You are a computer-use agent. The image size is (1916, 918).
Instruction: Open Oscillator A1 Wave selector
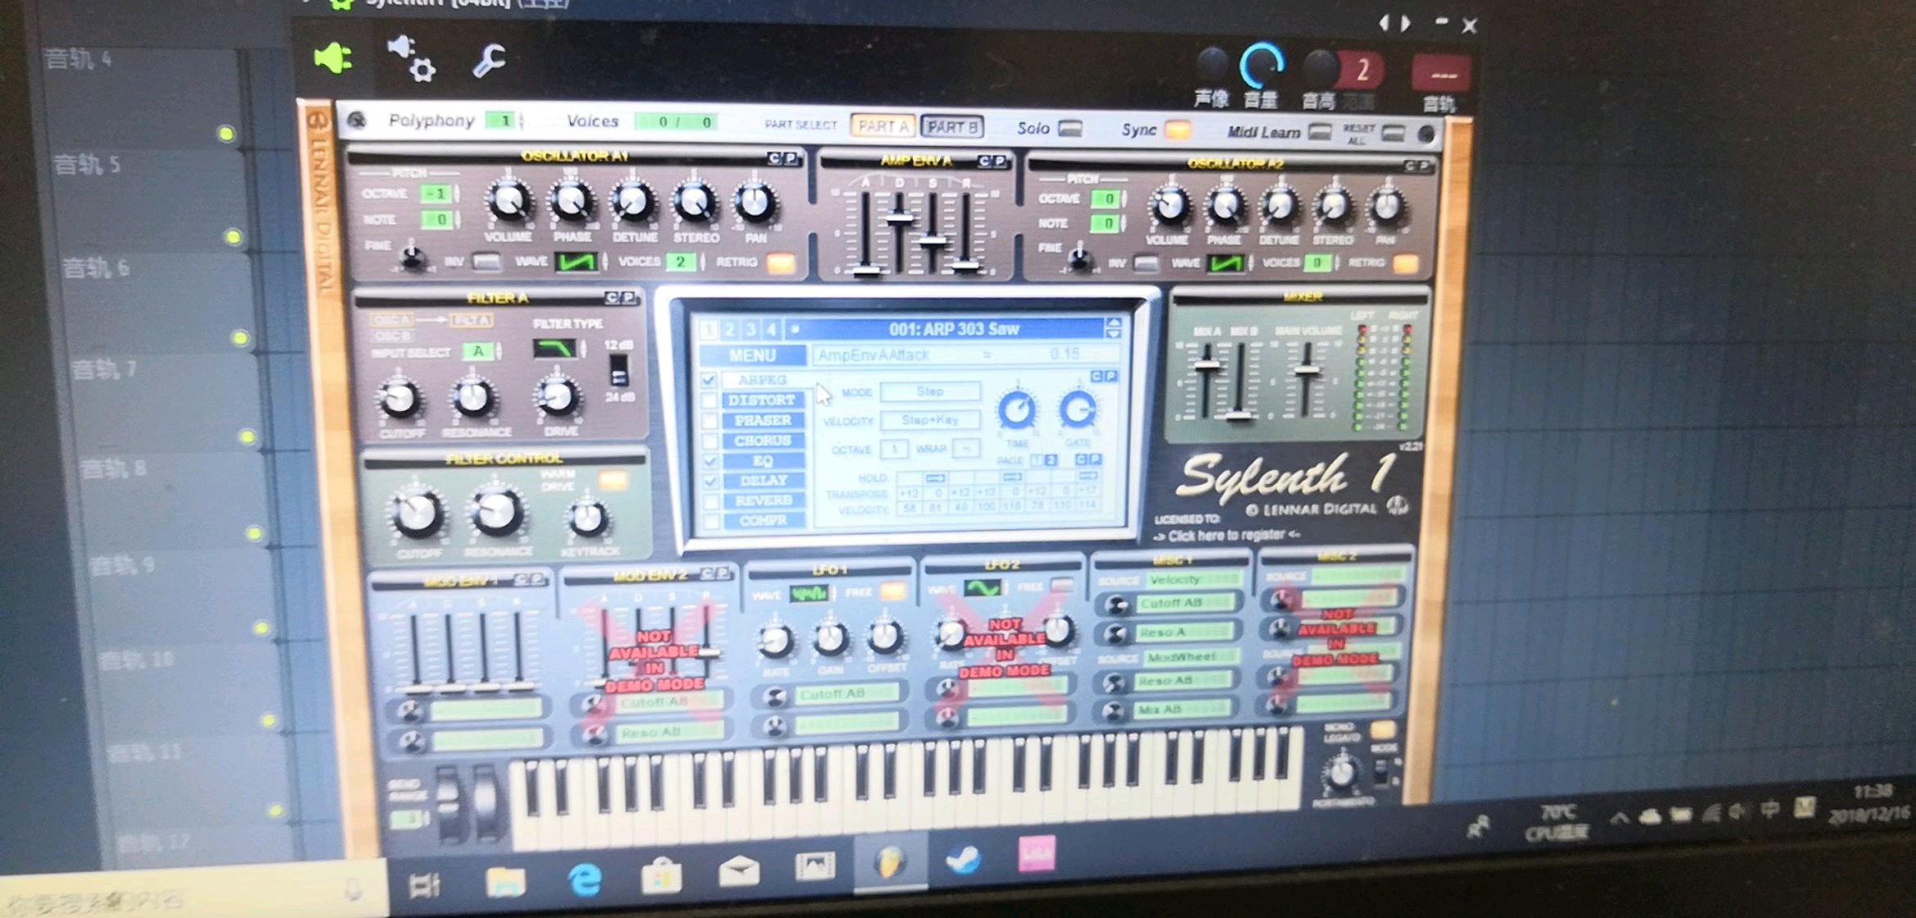[x=576, y=262]
